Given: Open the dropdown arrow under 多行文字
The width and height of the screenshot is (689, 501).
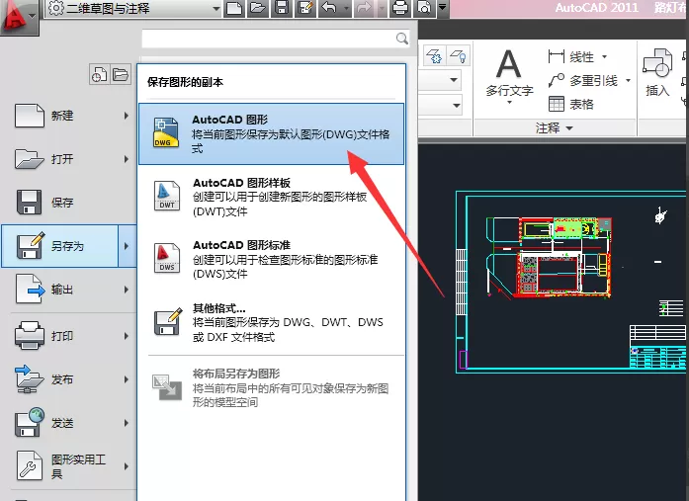Looking at the screenshot, I should [x=509, y=103].
